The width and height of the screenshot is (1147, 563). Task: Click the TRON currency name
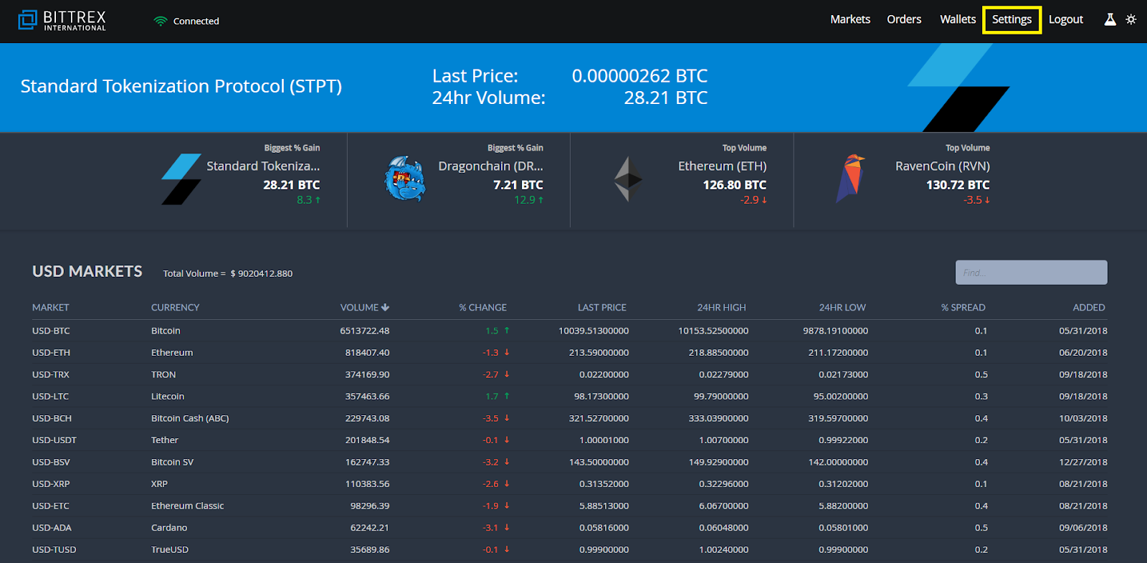point(163,374)
